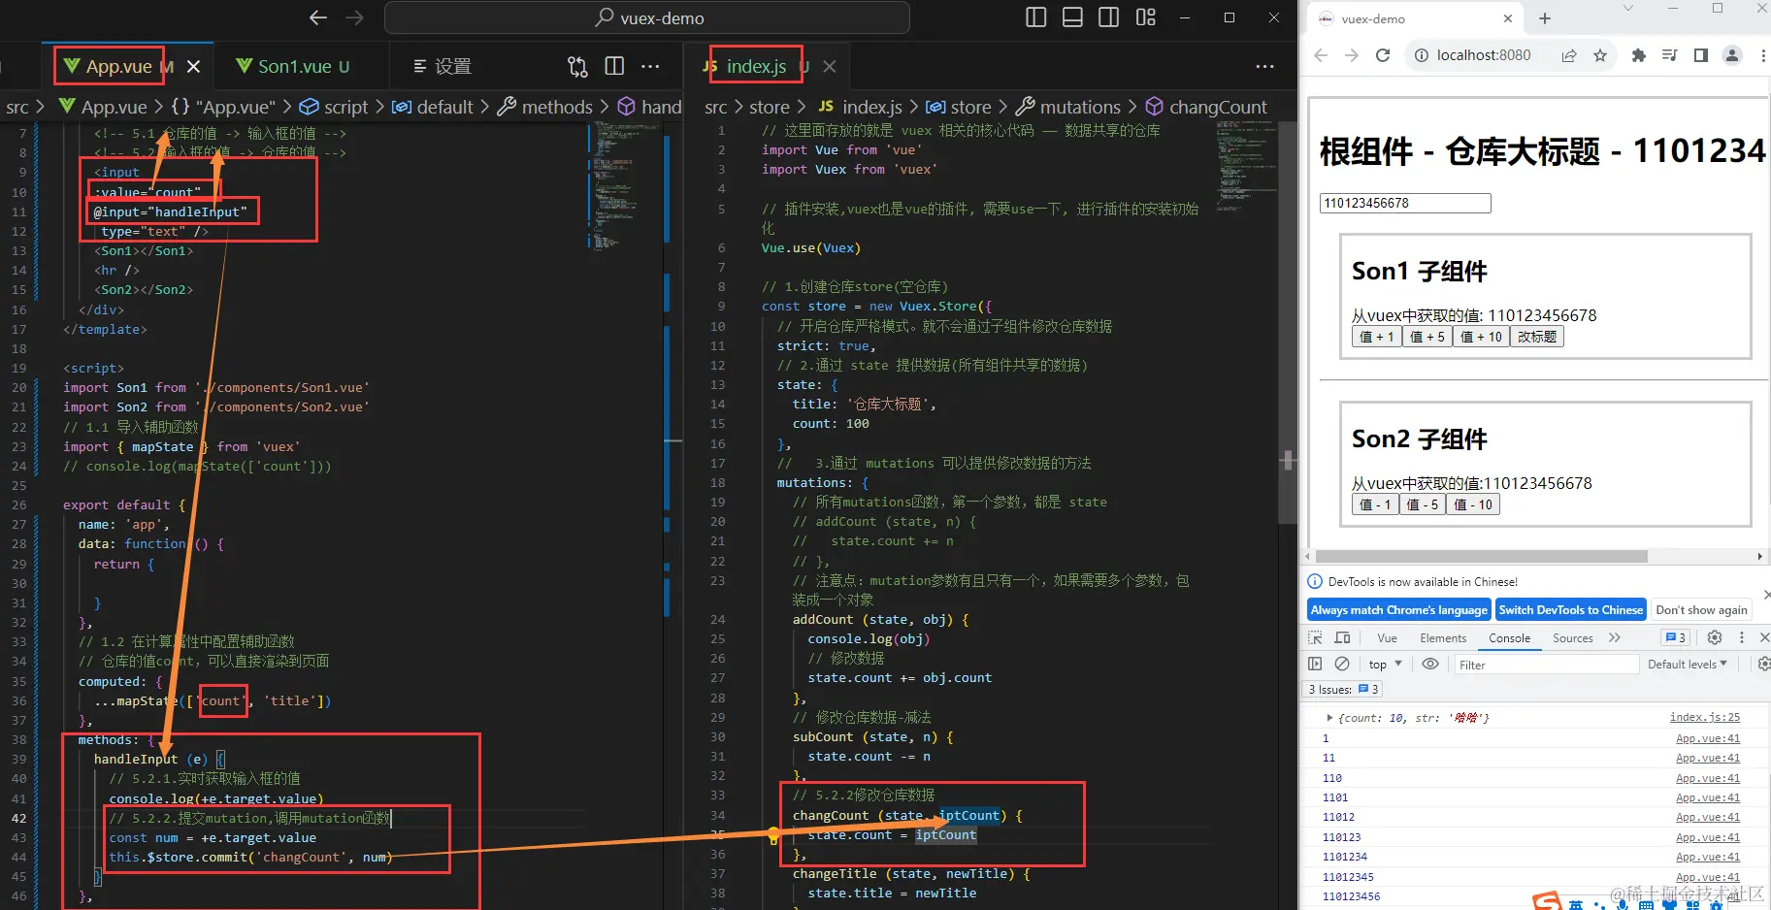The width and height of the screenshot is (1771, 910).
Task: Click Son1's 值 + 1 button
Action: pyautogui.click(x=1376, y=337)
